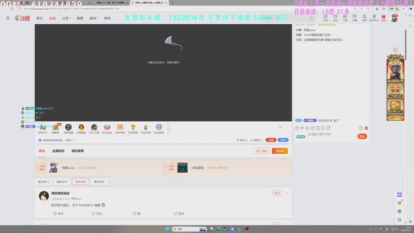Open 粉丝家园 activity icon
This screenshot has height=233, width=414.
coord(159,129)
